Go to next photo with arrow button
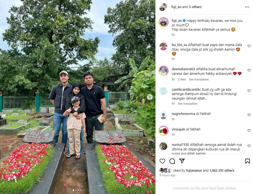 tap(150, 97)
